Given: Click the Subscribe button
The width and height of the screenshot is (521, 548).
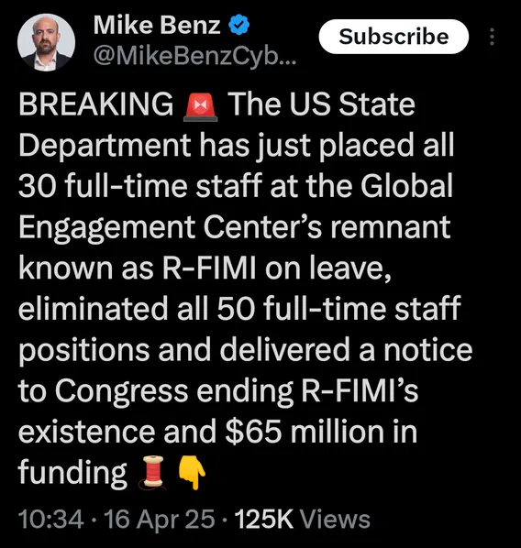Looking at the screenshot, I should (394, 37).
